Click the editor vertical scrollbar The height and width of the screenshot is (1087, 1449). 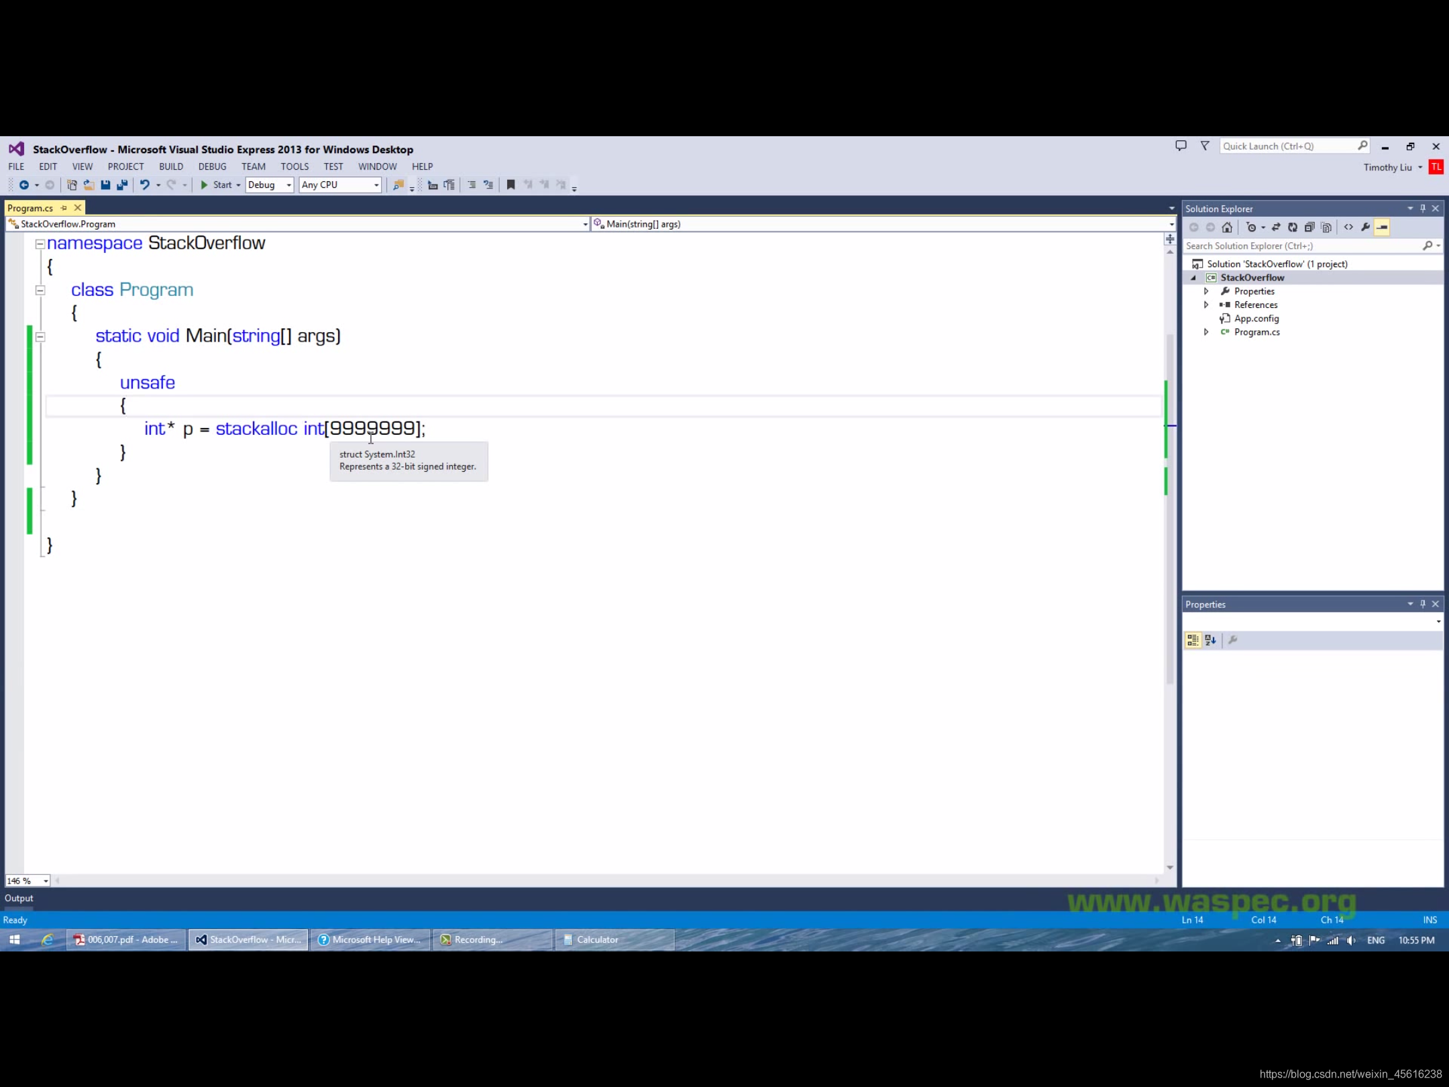pyautogui.click(x=1170, y=510)
